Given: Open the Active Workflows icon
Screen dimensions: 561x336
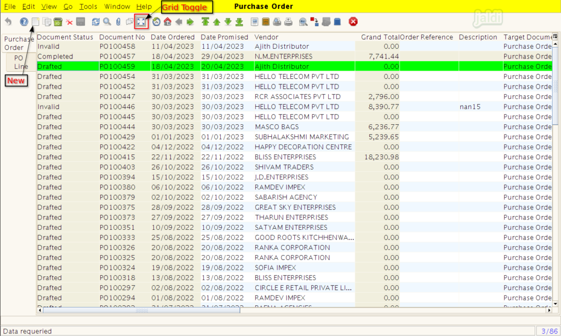Looking at the screenshot, I should (x=314, y=22).
